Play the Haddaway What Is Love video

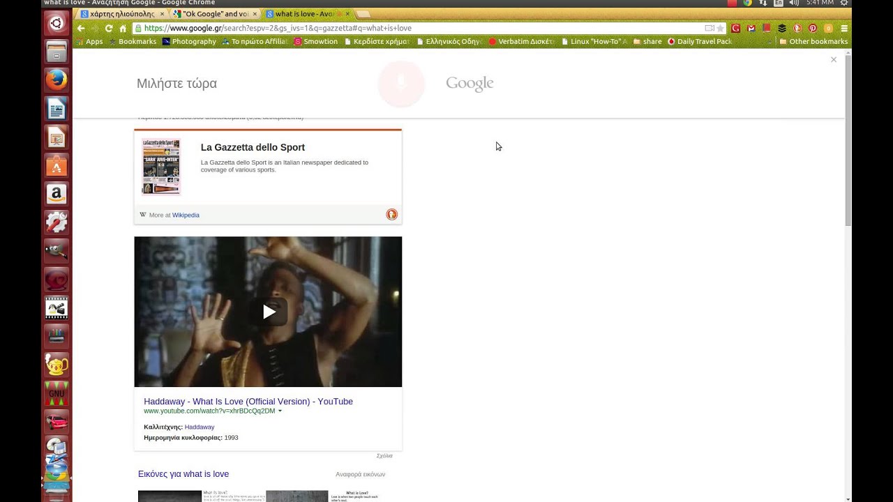coord(269,312)
